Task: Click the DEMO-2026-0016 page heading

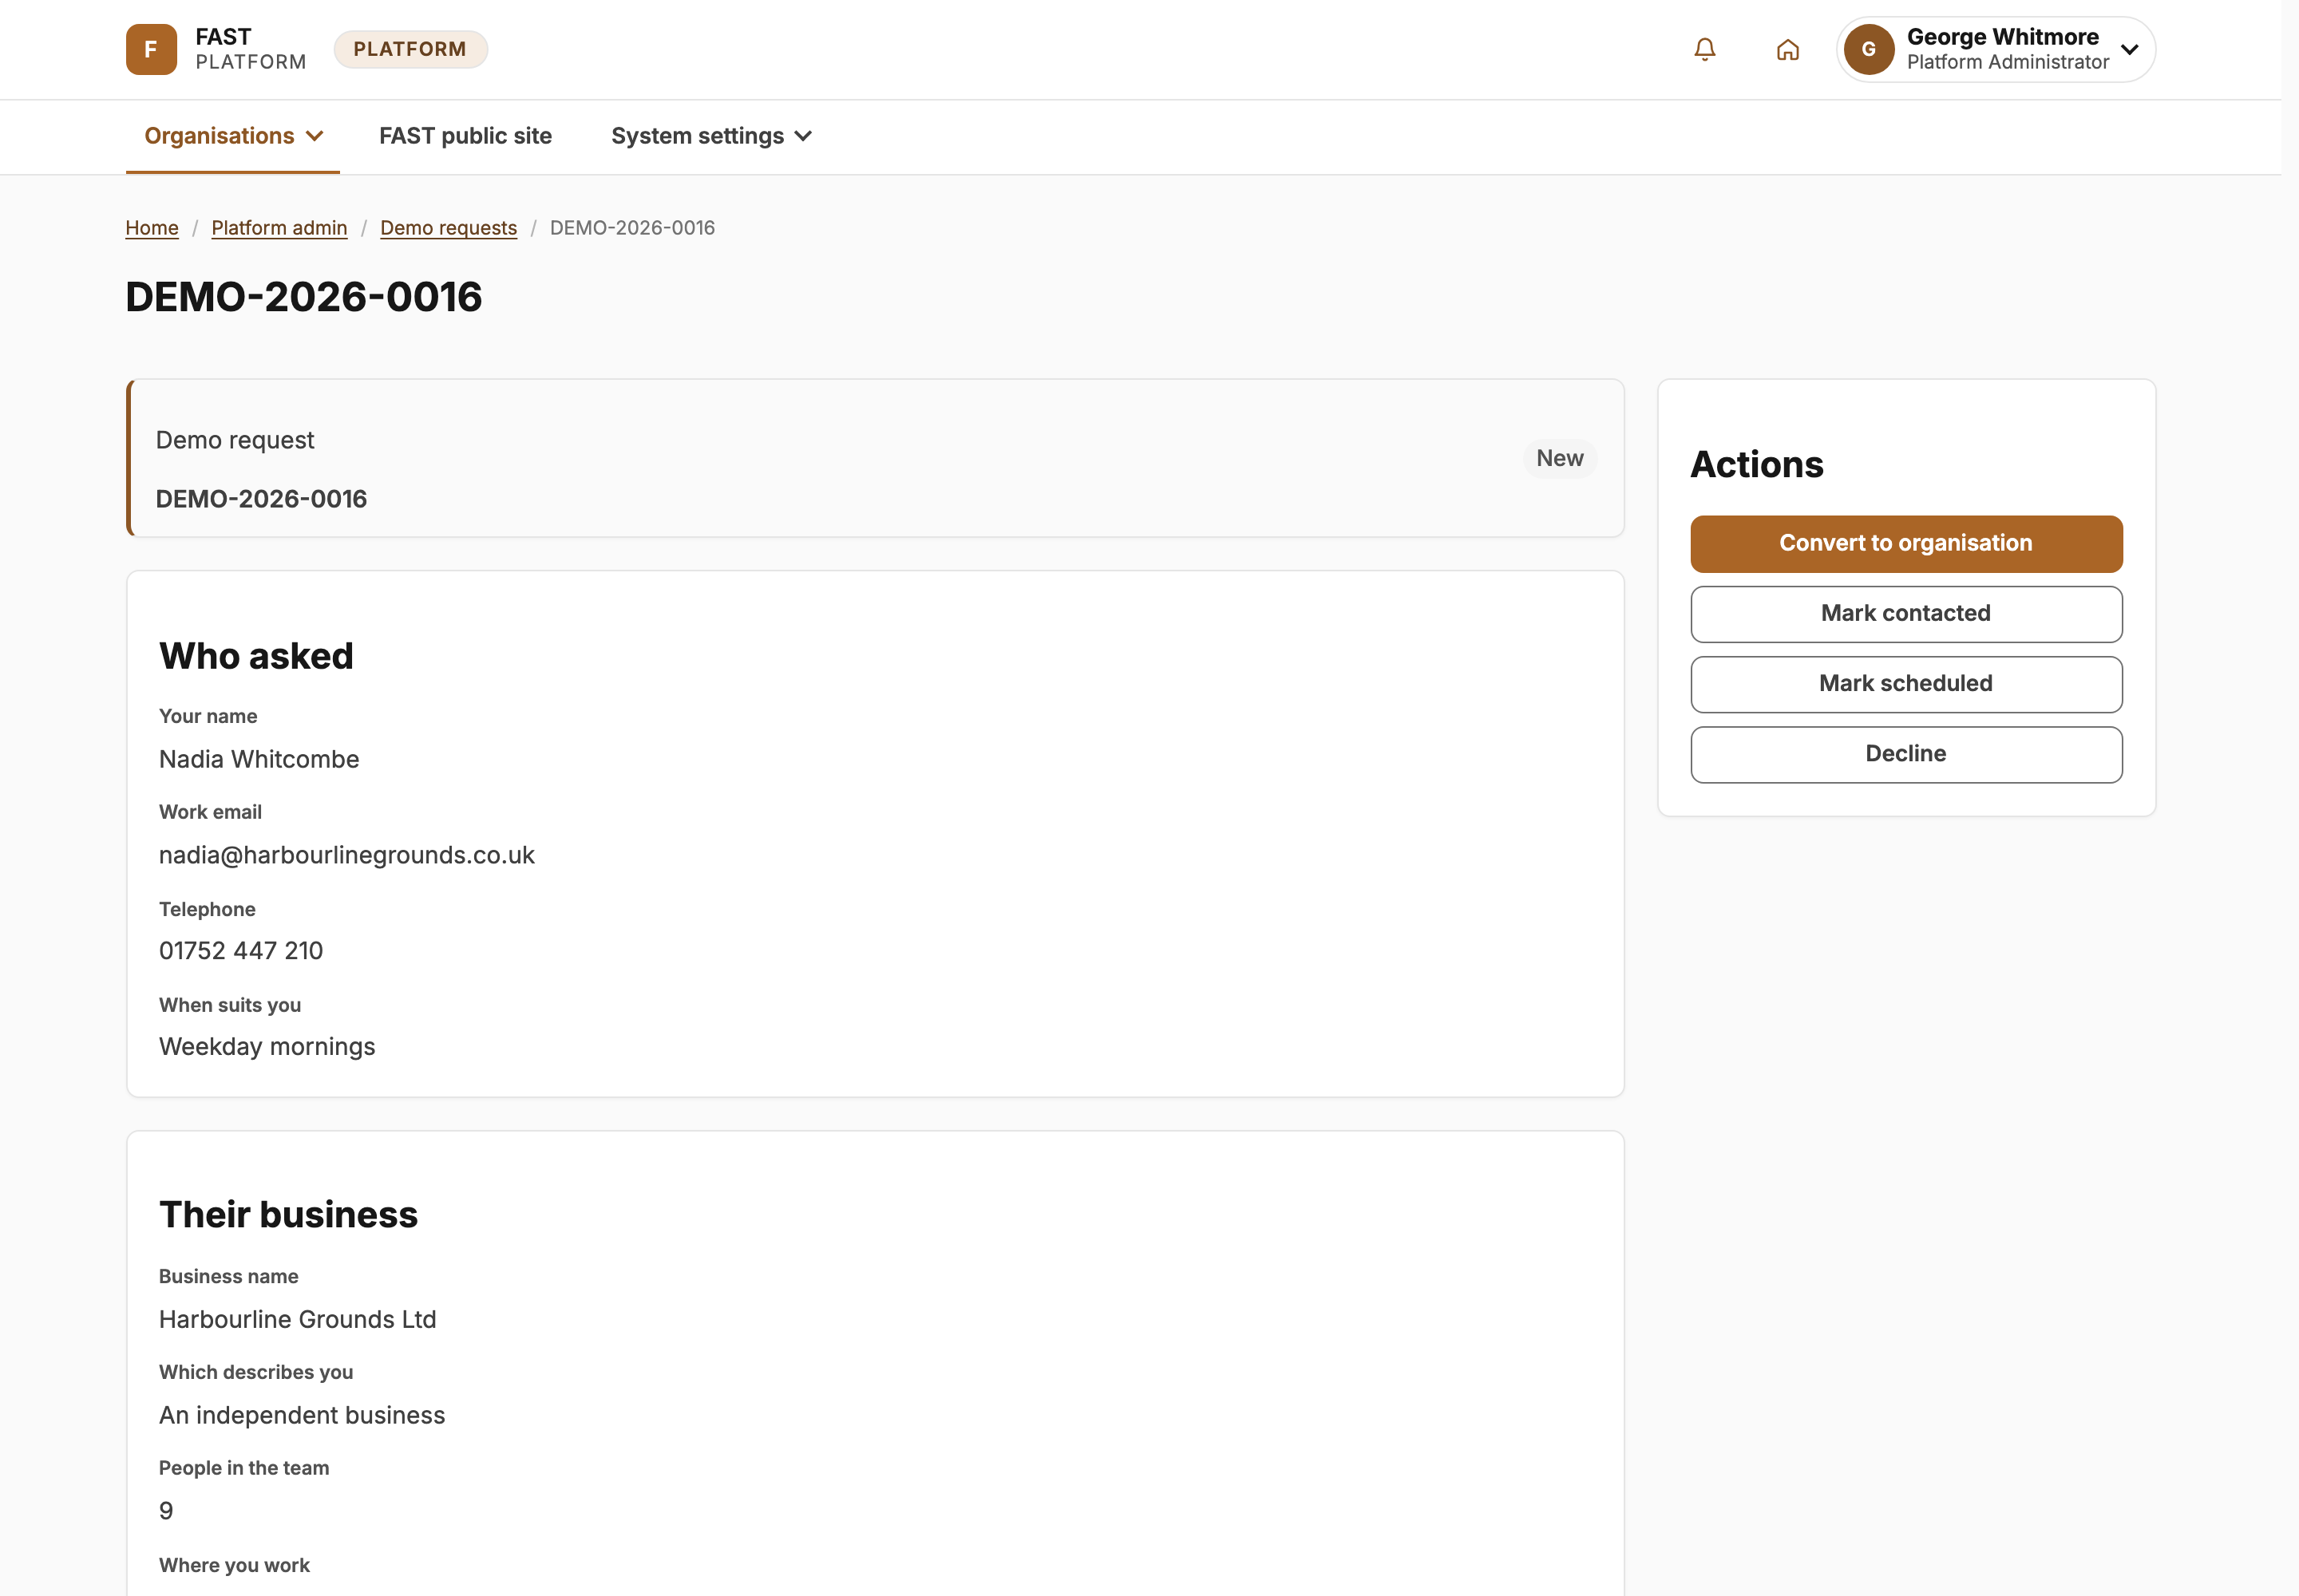Action: click(303, 297)
